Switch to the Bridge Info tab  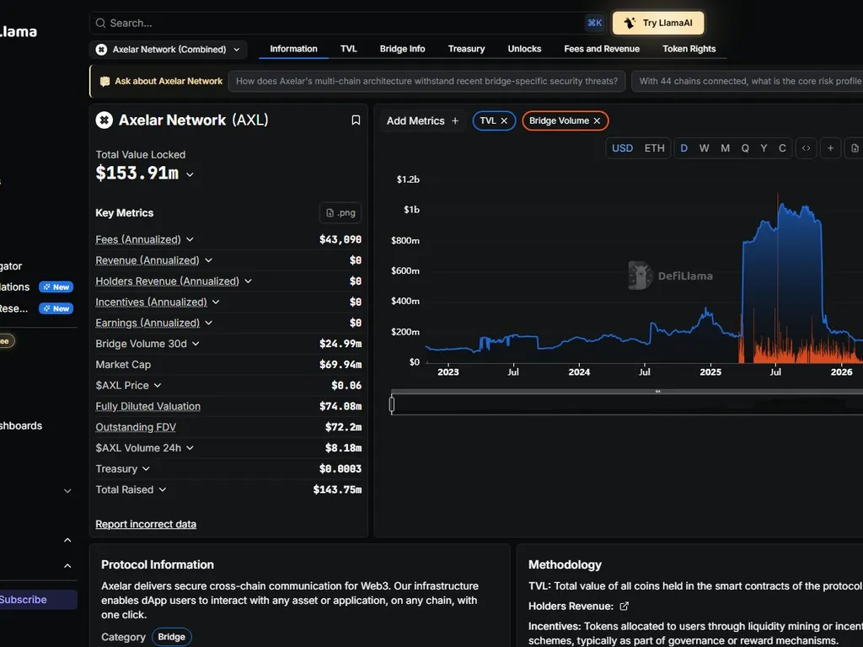tap(402, 49)
